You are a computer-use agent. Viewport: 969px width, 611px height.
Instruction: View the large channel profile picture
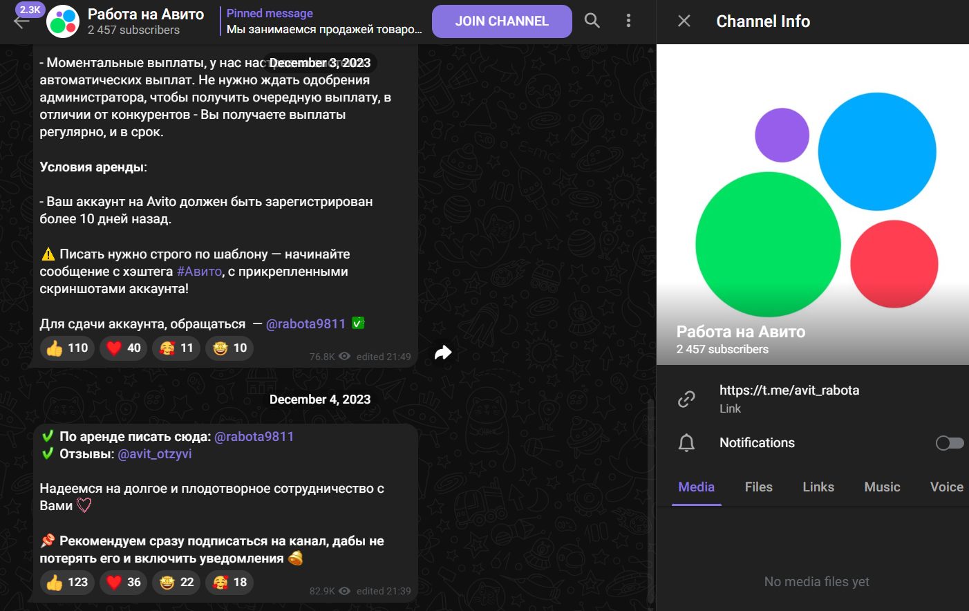(x=813, y=205)
